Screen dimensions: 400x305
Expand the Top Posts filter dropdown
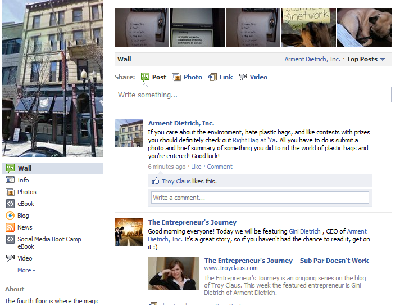pyautogui.click(x=366, y=59)
